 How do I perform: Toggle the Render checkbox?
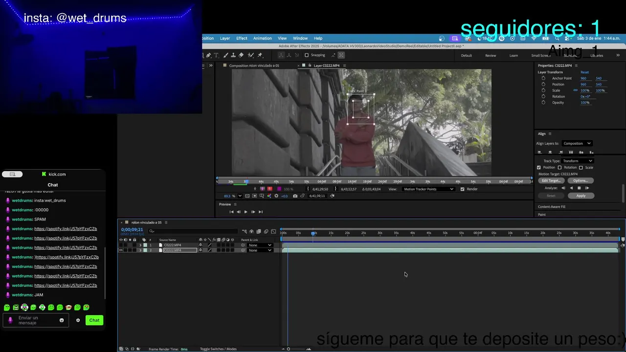462,189
